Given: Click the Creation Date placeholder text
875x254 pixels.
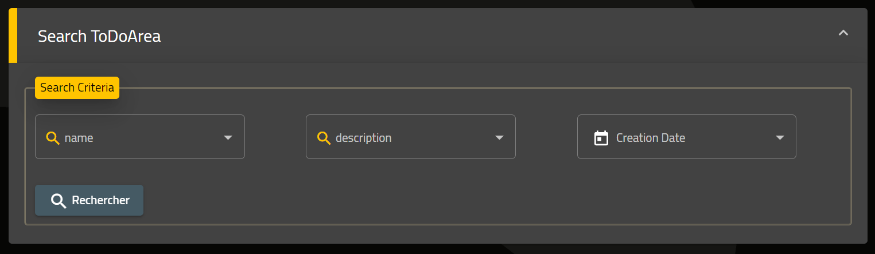Looking at the screenshot, I should click(x=651, y=138).
